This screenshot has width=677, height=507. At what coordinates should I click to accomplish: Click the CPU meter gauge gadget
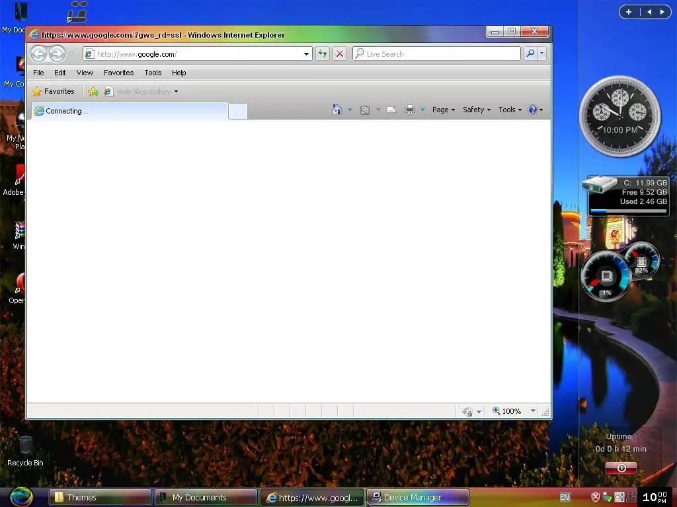(606, 276)
